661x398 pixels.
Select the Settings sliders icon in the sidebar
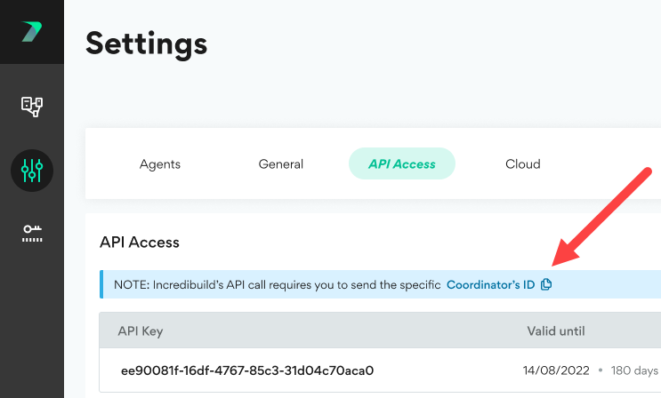[32, 169]
